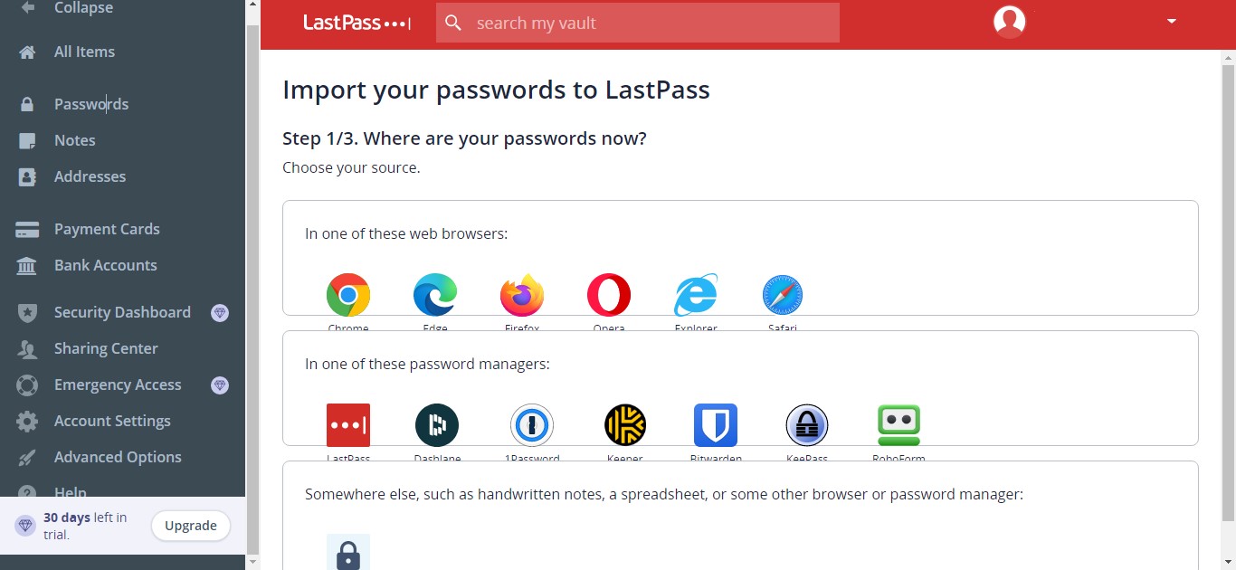This screenshot has width=1236, height=570.
Task: Choose the KeePass padlock icon
Action: point(807,425)
